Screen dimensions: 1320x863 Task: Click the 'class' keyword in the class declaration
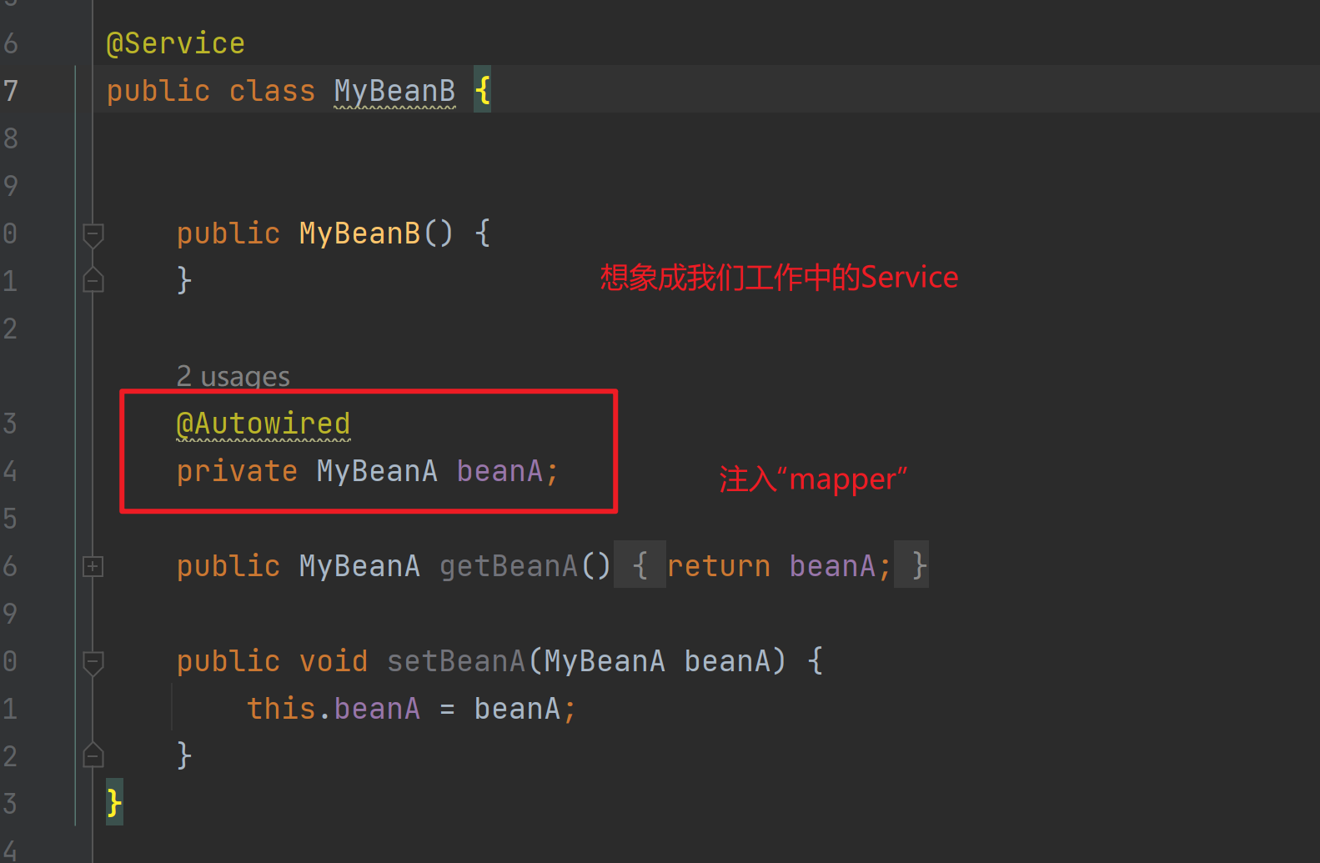click(x=272, y=91)
